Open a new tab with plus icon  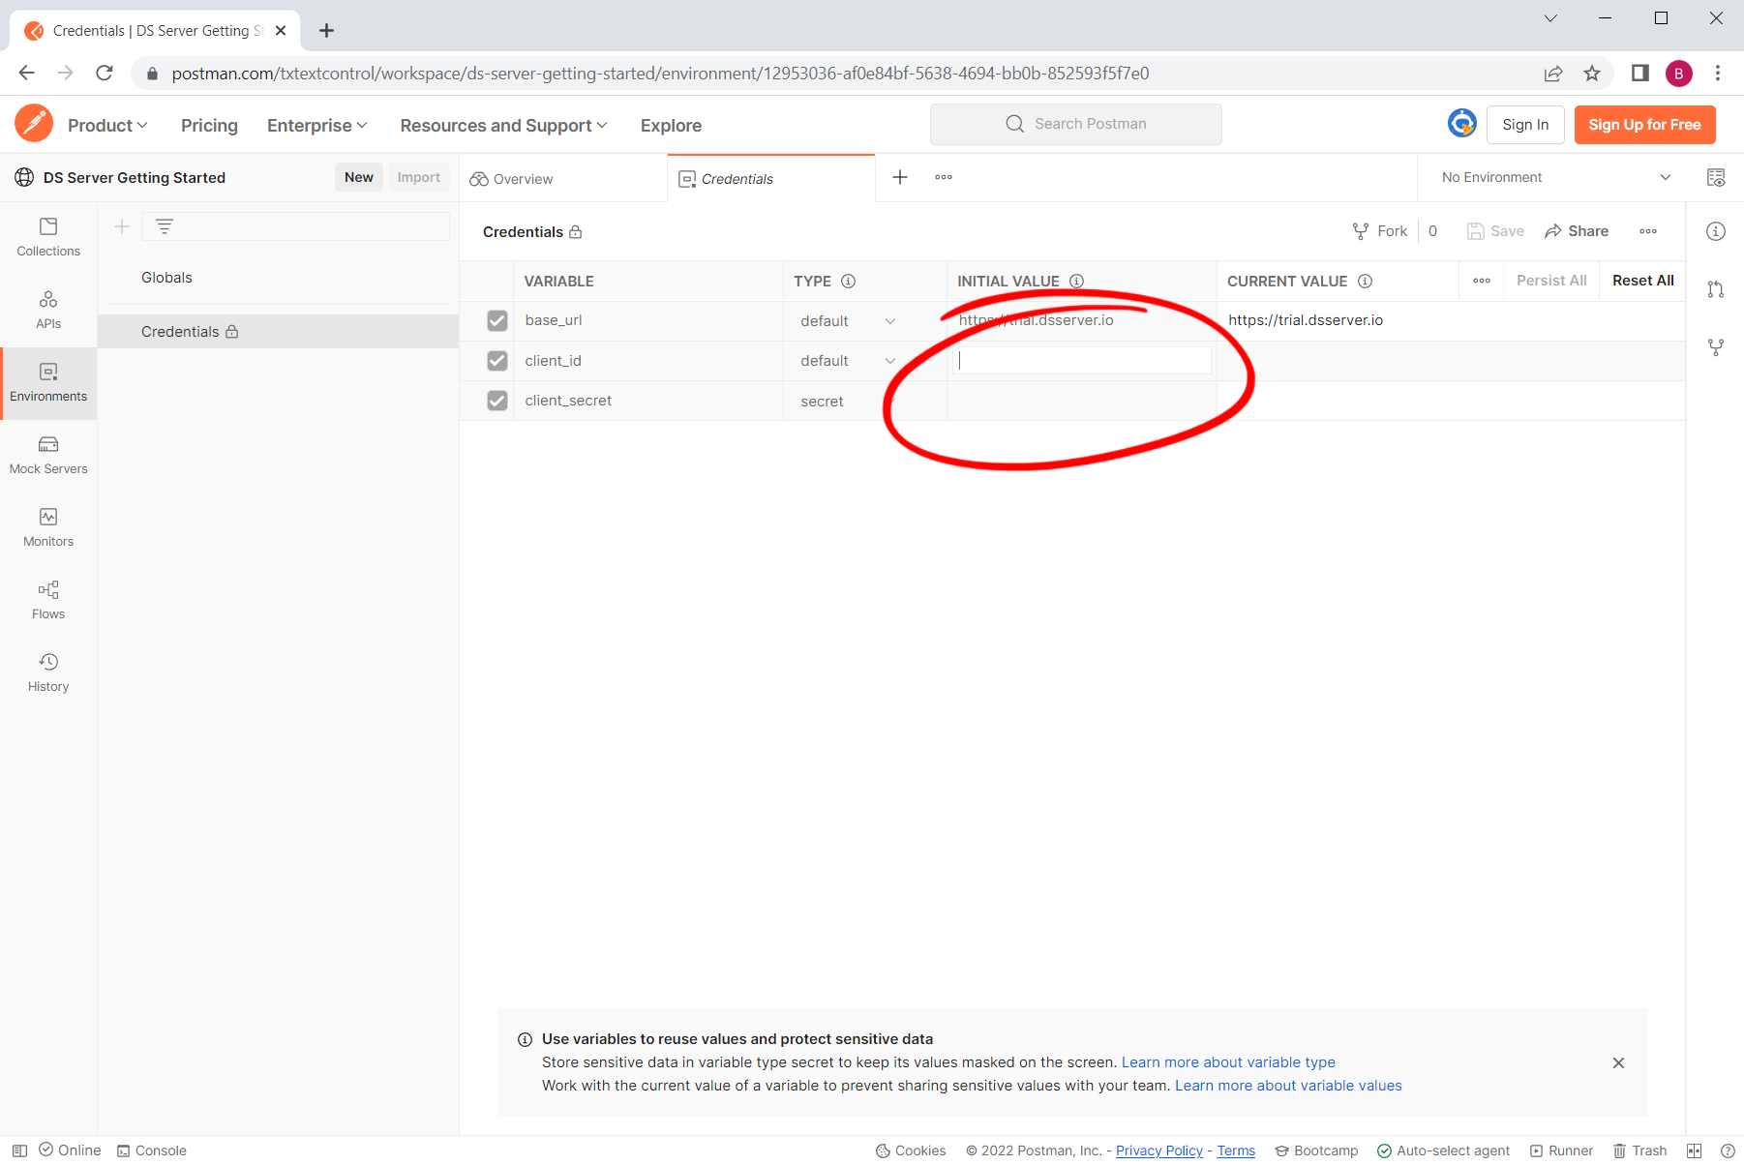[x=900, y=177]
